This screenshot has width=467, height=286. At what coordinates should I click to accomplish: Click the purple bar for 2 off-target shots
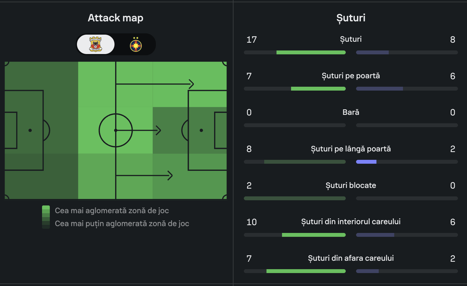coord(366,162)
